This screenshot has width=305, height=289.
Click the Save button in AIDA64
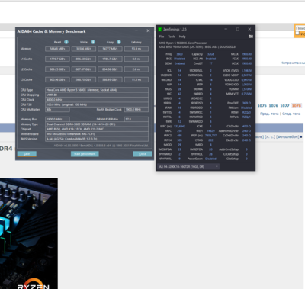point(27,154)
